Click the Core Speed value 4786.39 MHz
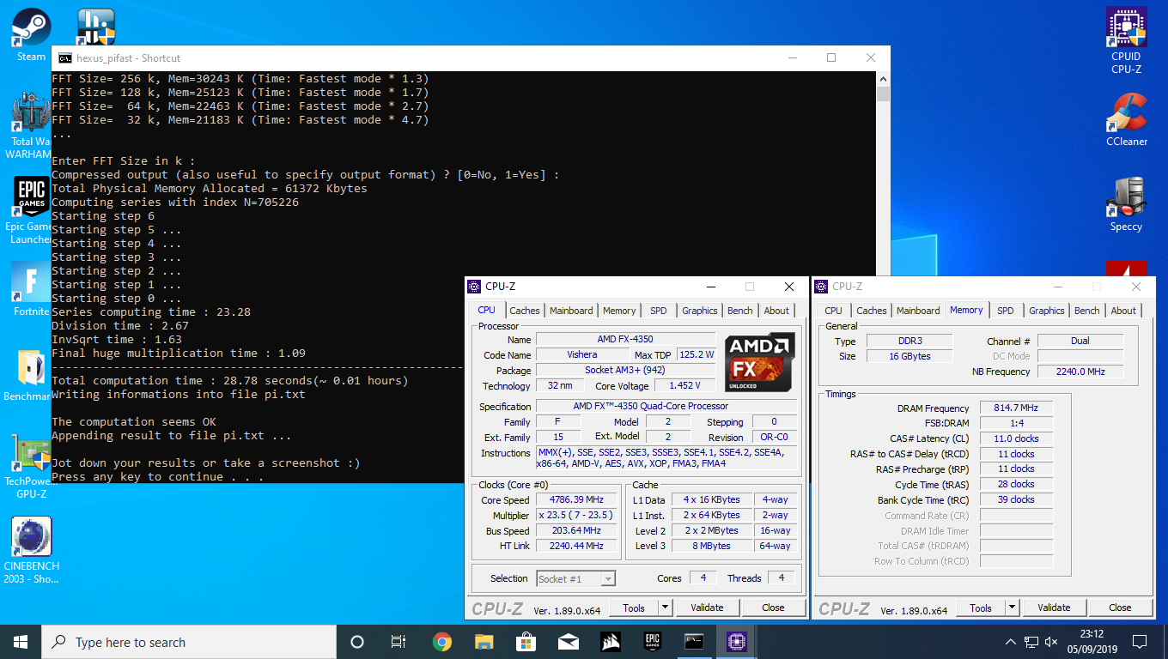This screenshot has width=1168, height=659. point(578,500)
